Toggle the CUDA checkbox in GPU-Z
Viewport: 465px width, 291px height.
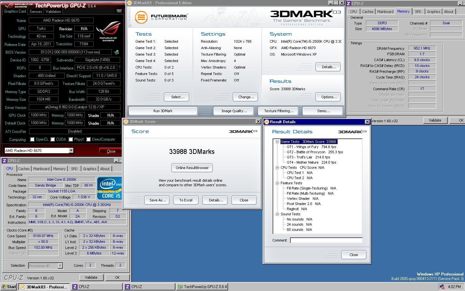pyautogui.click(x=52, y=139)
